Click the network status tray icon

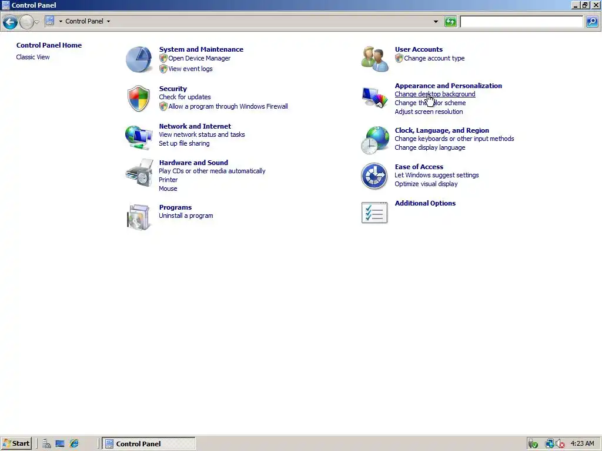(x=550, y=444)
